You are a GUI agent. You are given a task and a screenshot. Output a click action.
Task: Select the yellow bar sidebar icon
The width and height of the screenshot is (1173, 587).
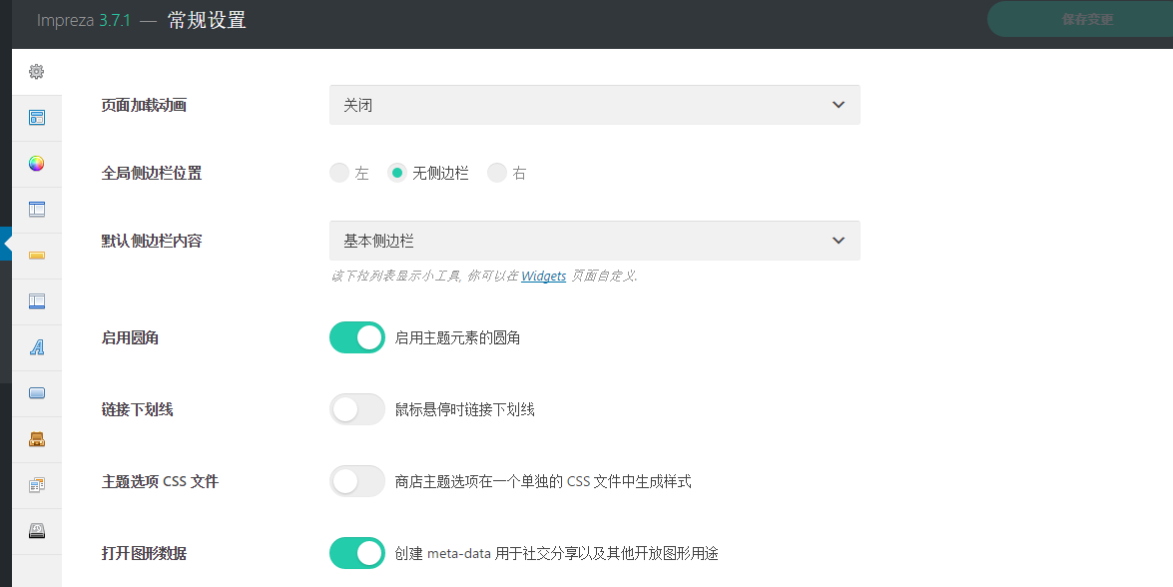pos(37,256)
